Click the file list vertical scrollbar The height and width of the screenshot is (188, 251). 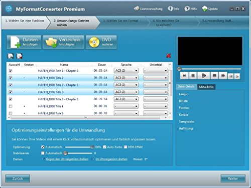tap(170, 83)
